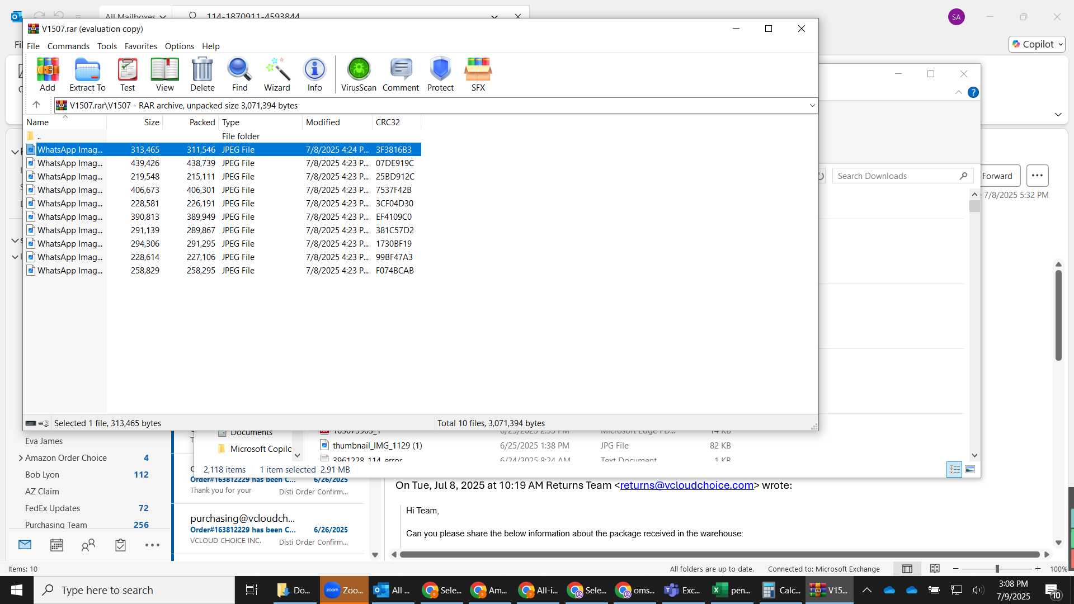Click the Add toolbar icon in WinRAR
The width and height of the screenshot is (1074, 604).
point(48,74)
